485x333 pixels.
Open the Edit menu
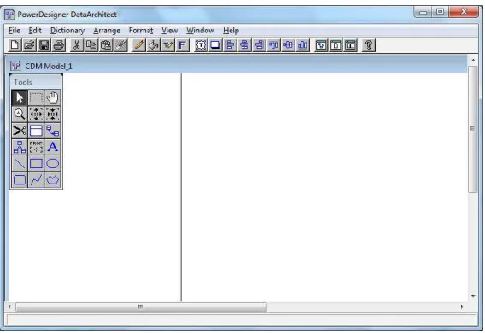[x=35, y=31]
